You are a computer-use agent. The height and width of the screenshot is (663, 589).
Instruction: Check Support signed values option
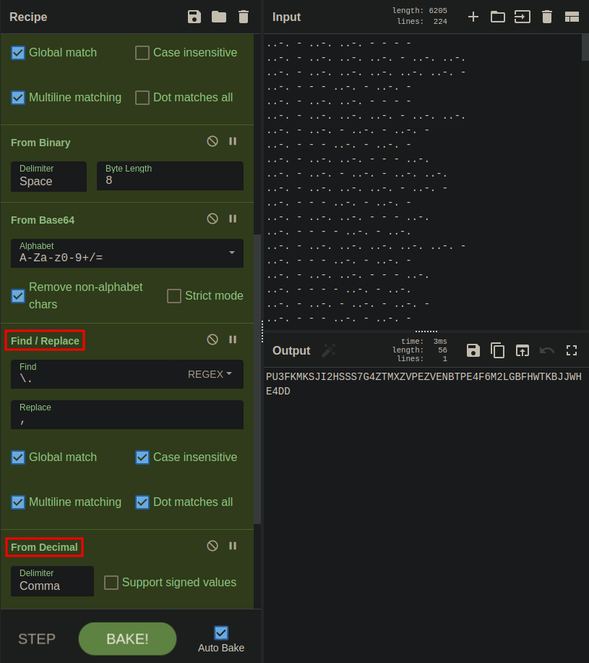pos(111,583)
